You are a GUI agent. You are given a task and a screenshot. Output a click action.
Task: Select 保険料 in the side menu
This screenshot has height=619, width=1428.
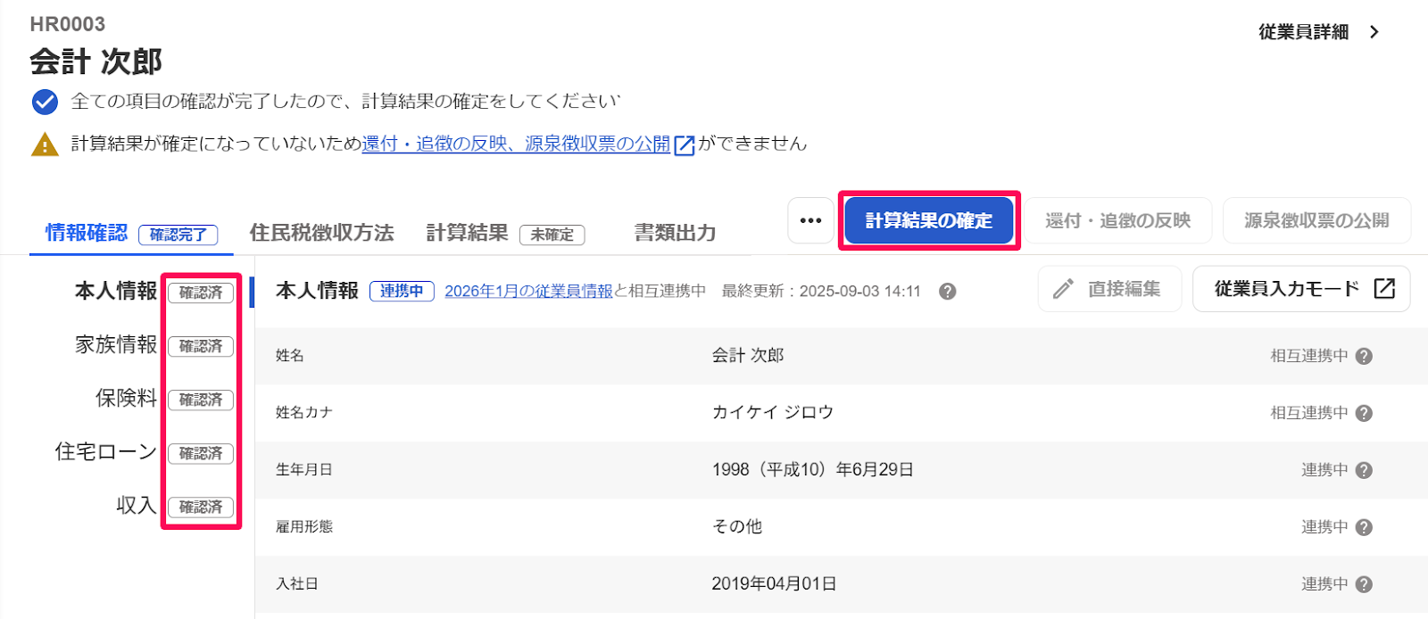point(127,398)
